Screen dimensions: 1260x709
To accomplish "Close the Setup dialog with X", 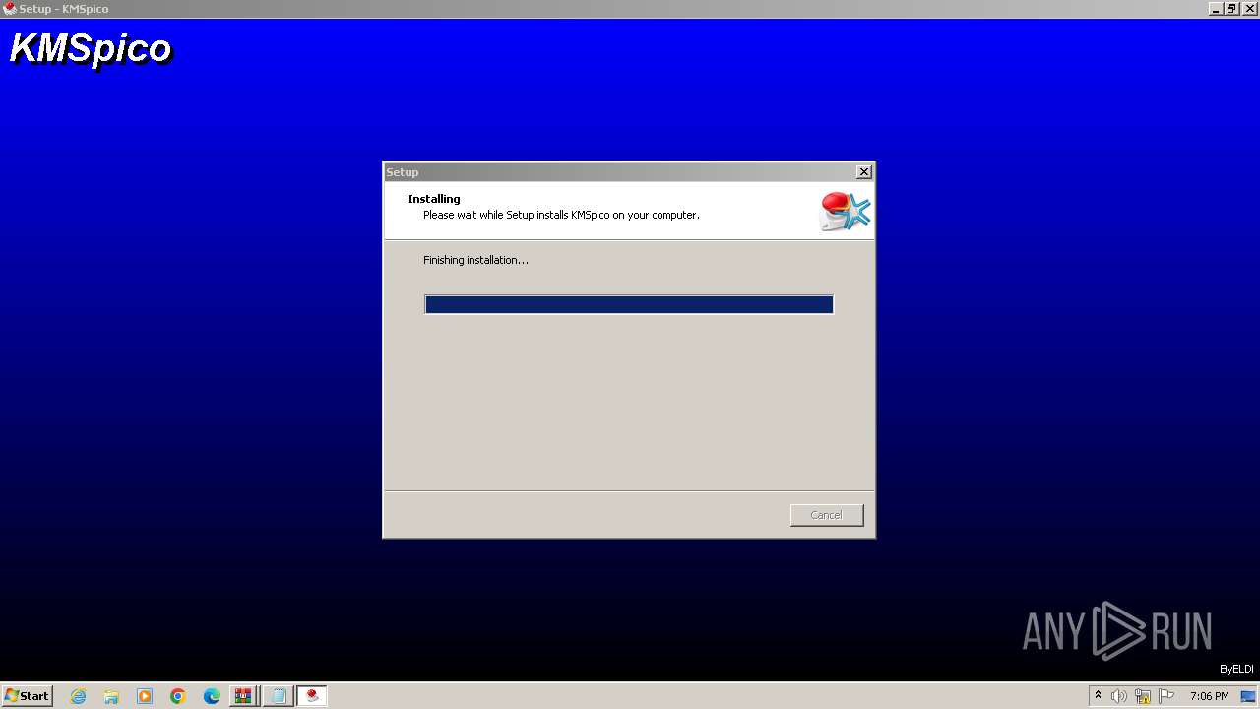I will click(863, 172).
